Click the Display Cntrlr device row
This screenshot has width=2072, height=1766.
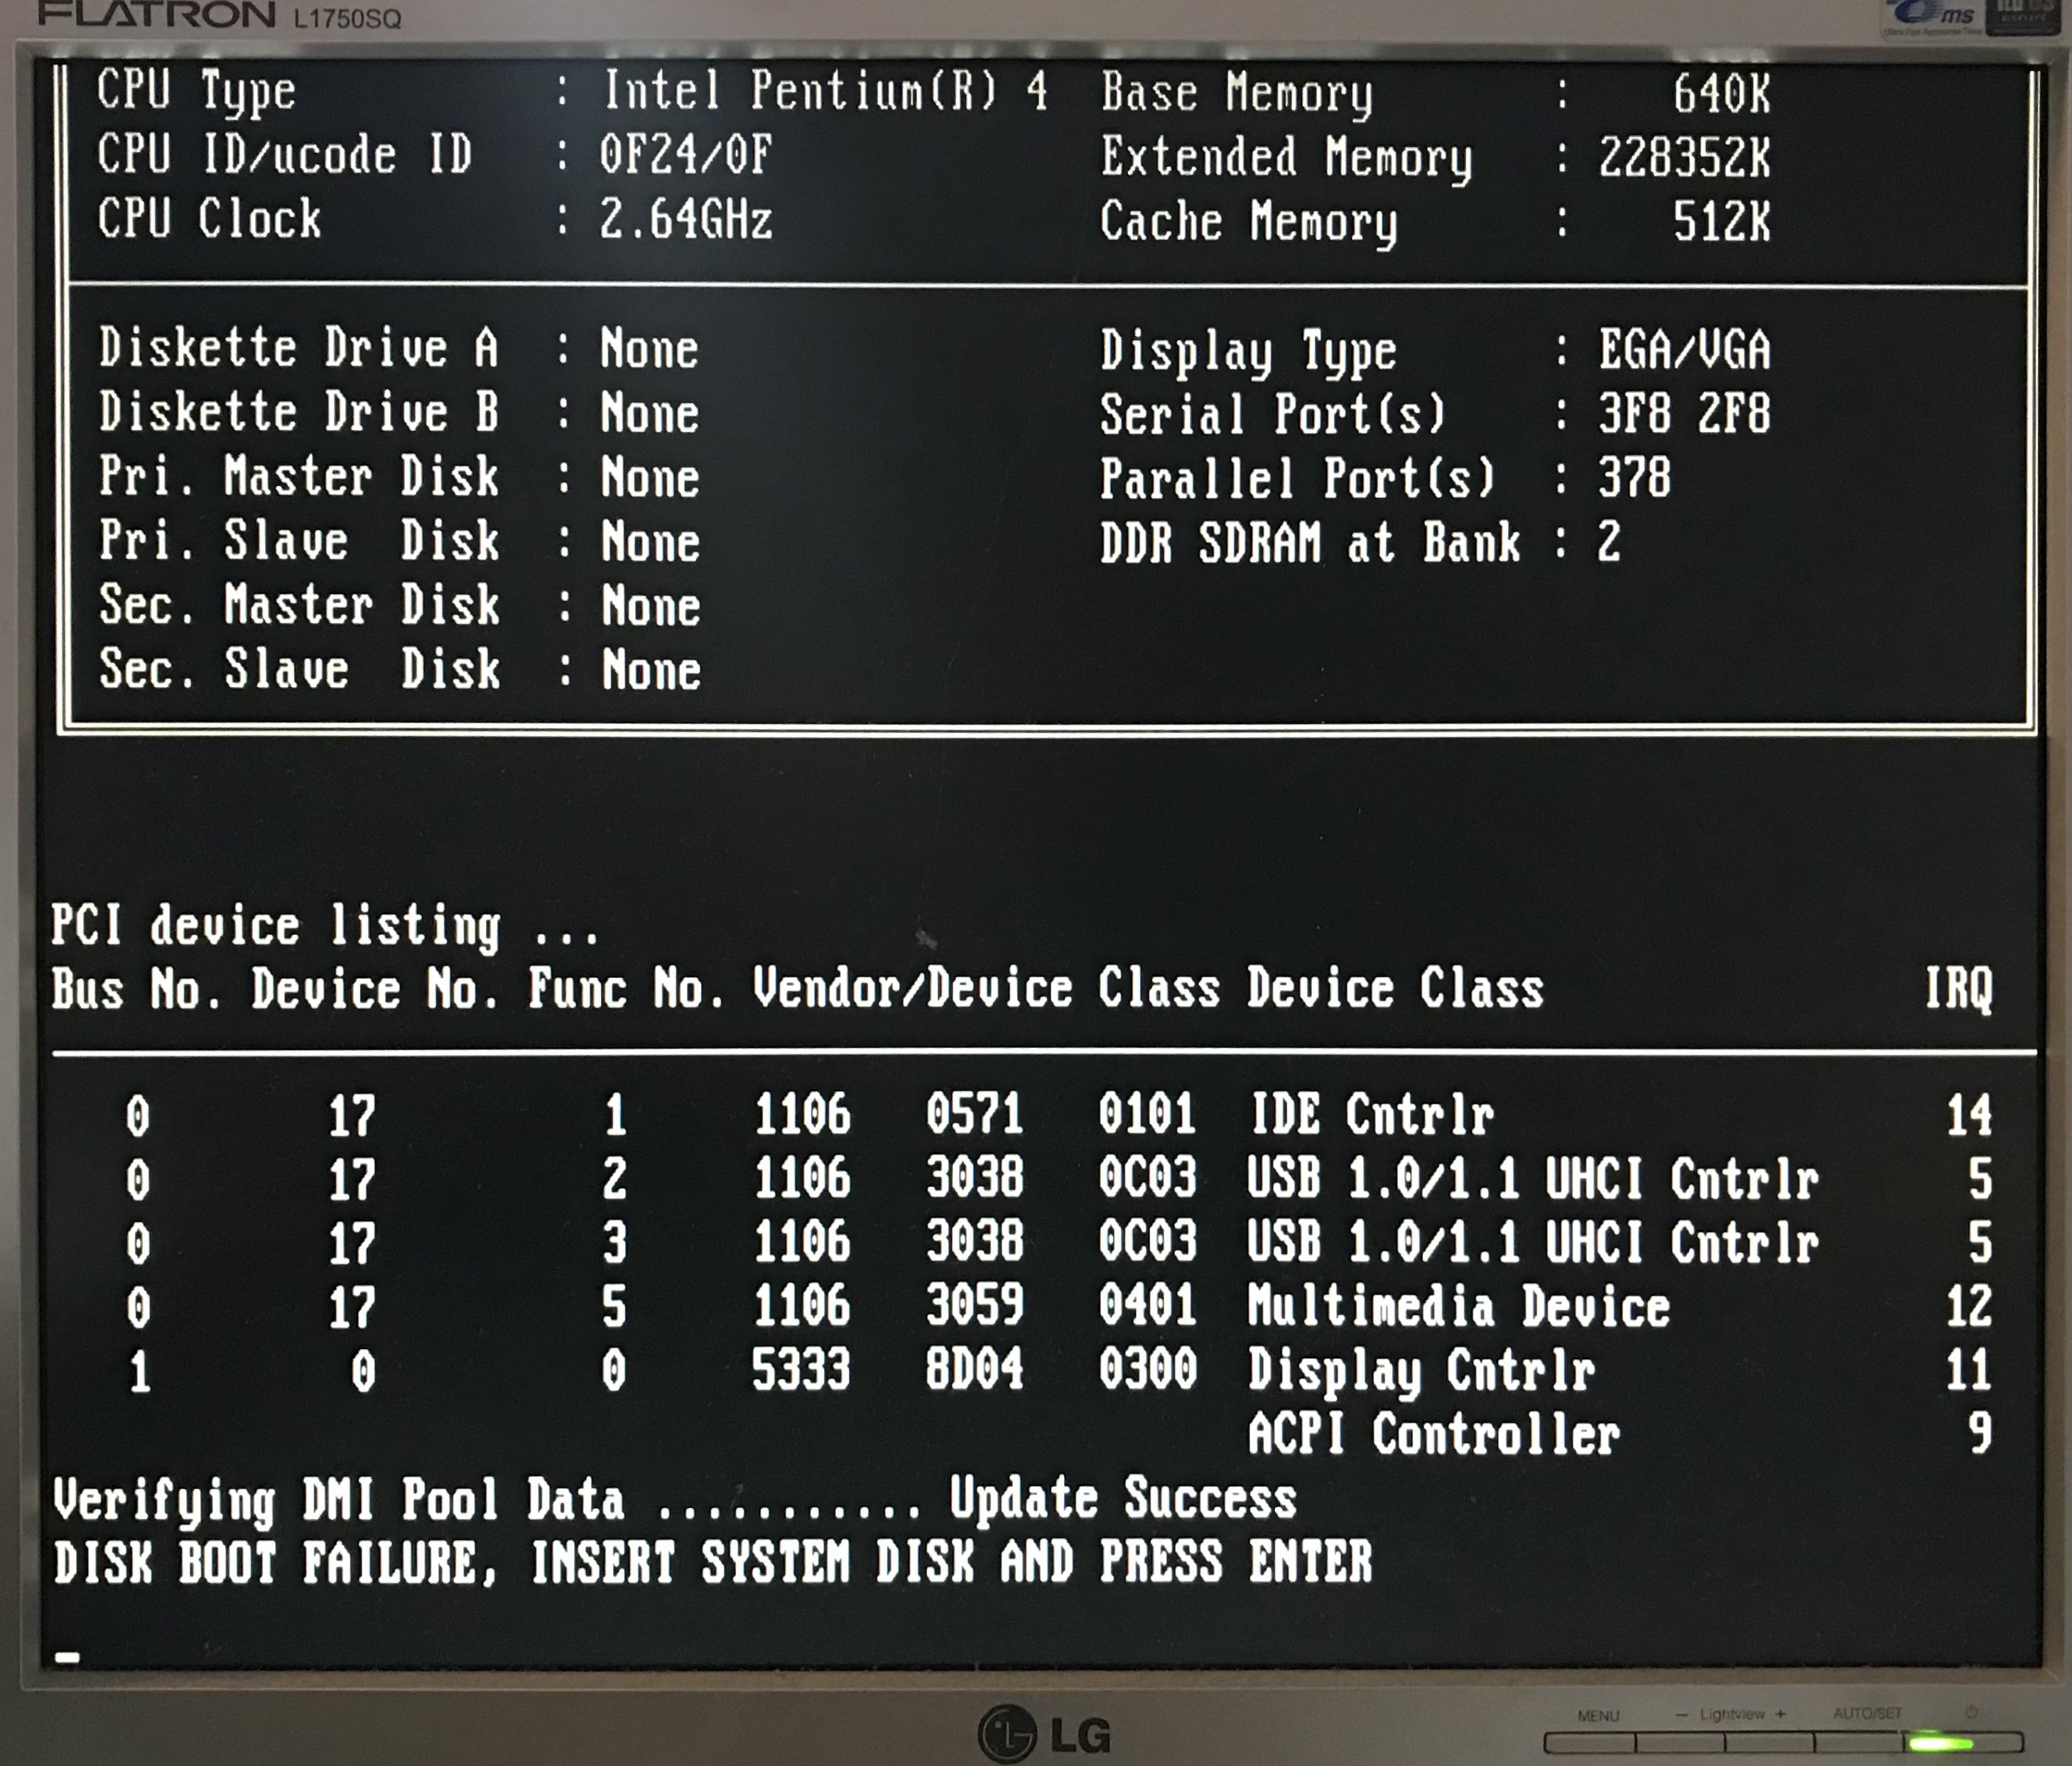(1420, 1370)
